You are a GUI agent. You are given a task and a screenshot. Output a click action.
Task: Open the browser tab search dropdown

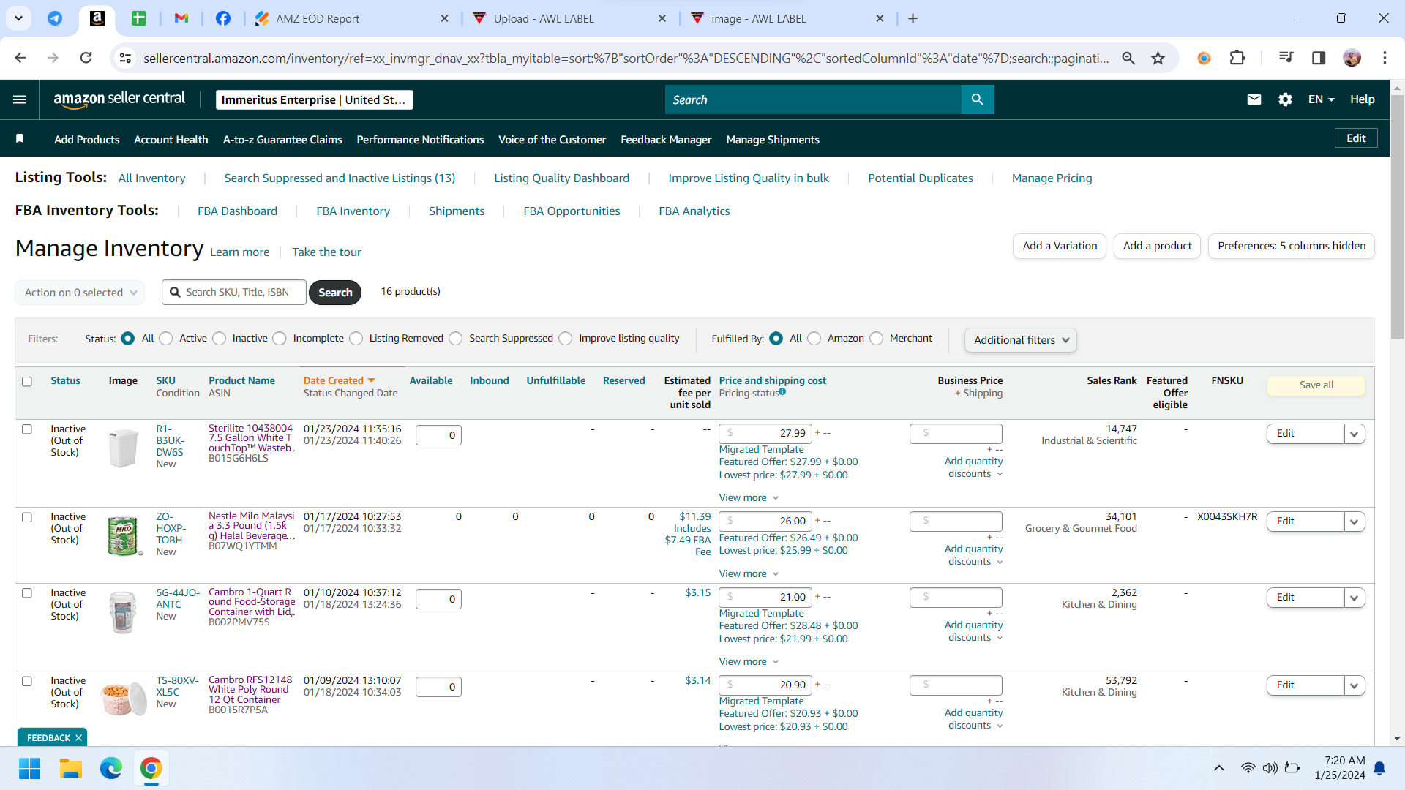click(18, 18)
